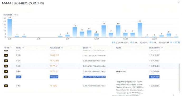
Task: Click the chart bar labeled 29
Action: tap(10, 28)
